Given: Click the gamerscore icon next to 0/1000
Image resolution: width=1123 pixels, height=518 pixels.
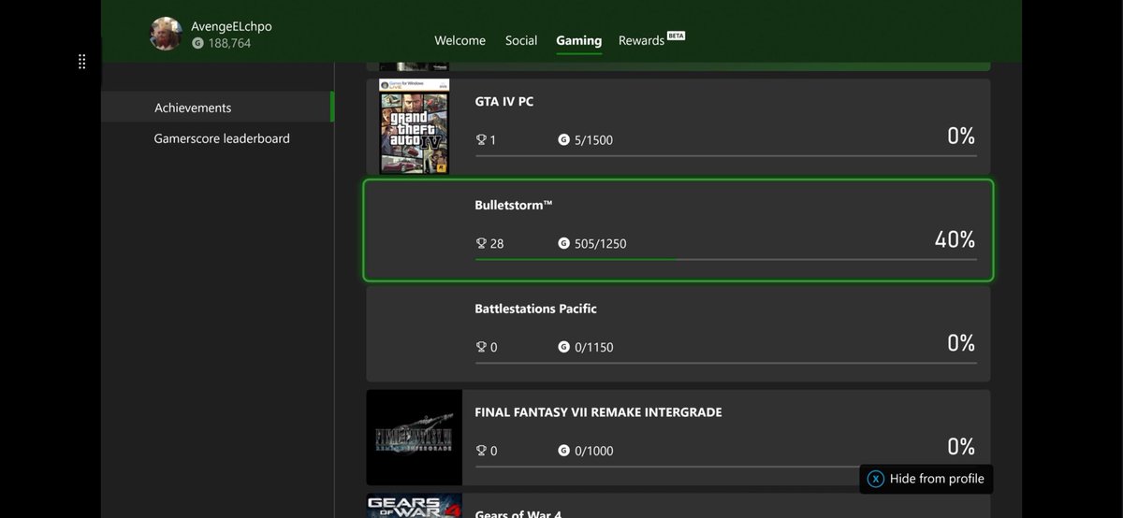Looking at the screenshot, I should pyautogui.click(x=563, y=451).
